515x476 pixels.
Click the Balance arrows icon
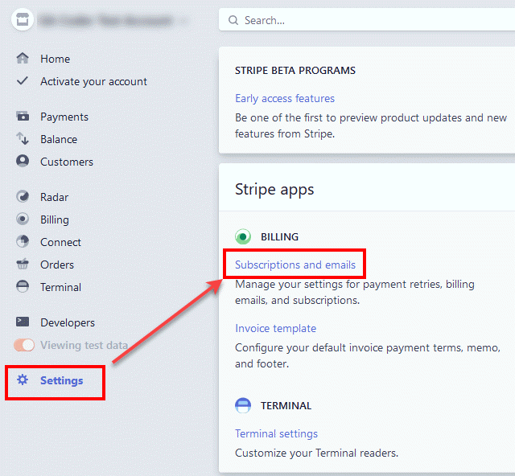coord(23,139)
